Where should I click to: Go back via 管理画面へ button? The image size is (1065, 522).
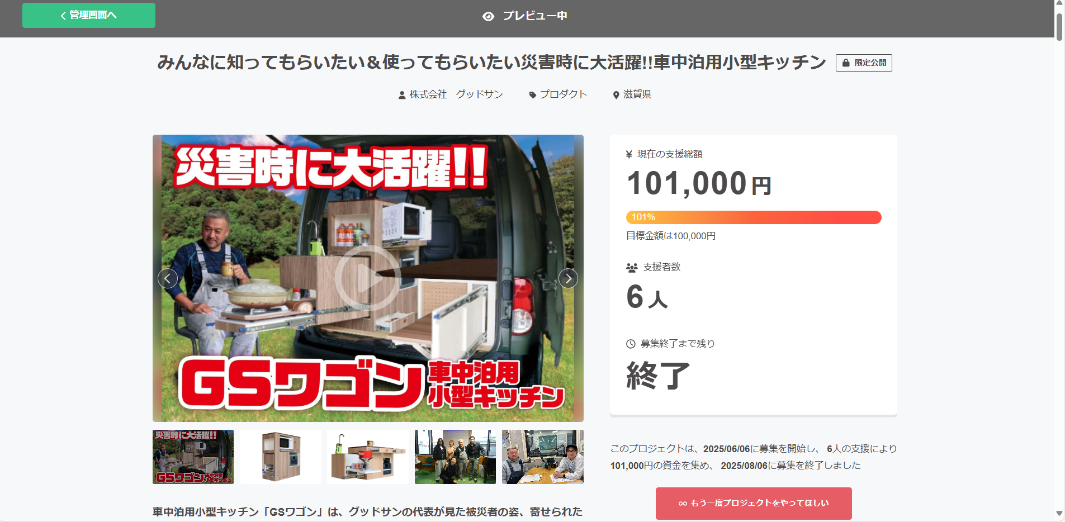click(x=89, y=15)
